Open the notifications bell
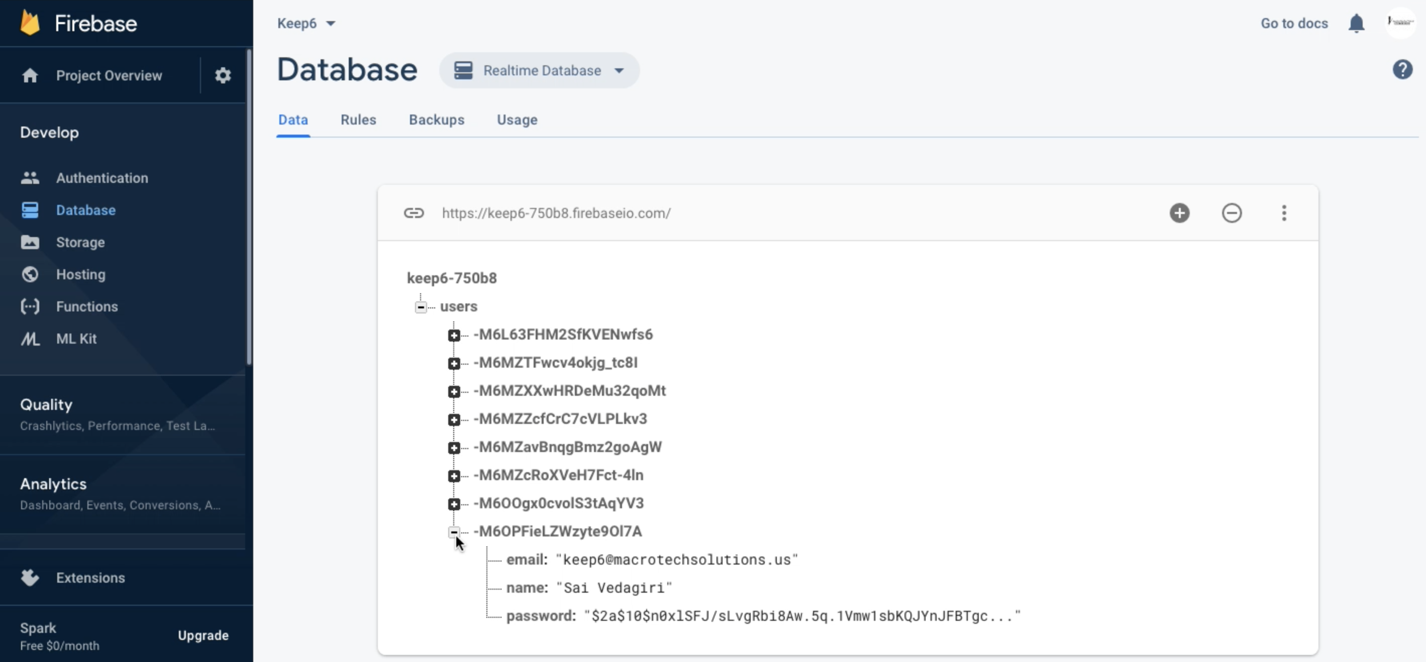 pyautogui.click(x=1356, y=23)
